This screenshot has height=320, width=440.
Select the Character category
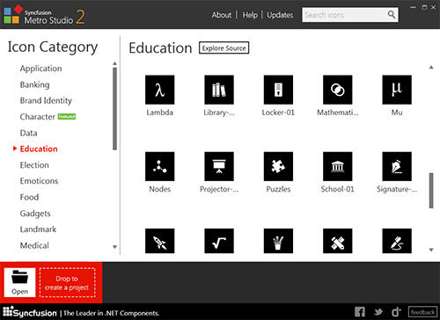pyautogui.click(x=37, y=117)
